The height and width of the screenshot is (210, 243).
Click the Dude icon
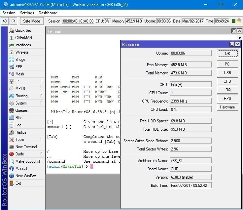(x=12, y=154)
